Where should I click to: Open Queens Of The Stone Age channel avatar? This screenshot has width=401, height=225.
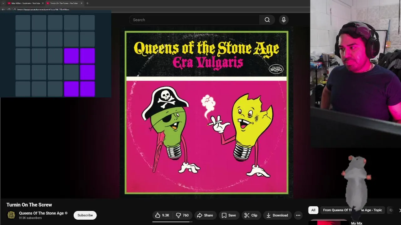(x=11, y=215)
